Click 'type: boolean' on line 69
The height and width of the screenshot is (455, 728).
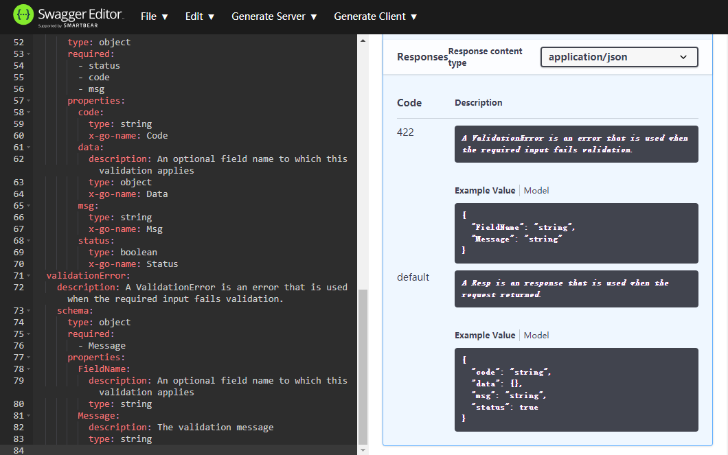123,253
